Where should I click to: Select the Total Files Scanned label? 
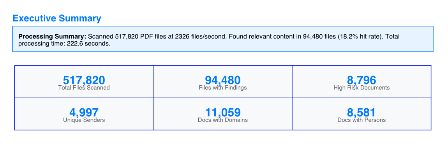(x=84, y=88)
